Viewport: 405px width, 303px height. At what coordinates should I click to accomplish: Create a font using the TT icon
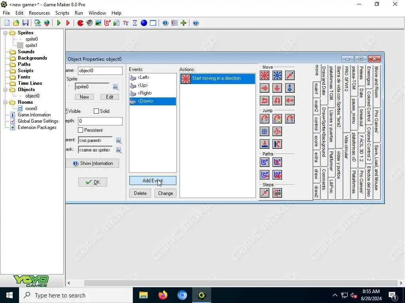(x=126, y=23)
